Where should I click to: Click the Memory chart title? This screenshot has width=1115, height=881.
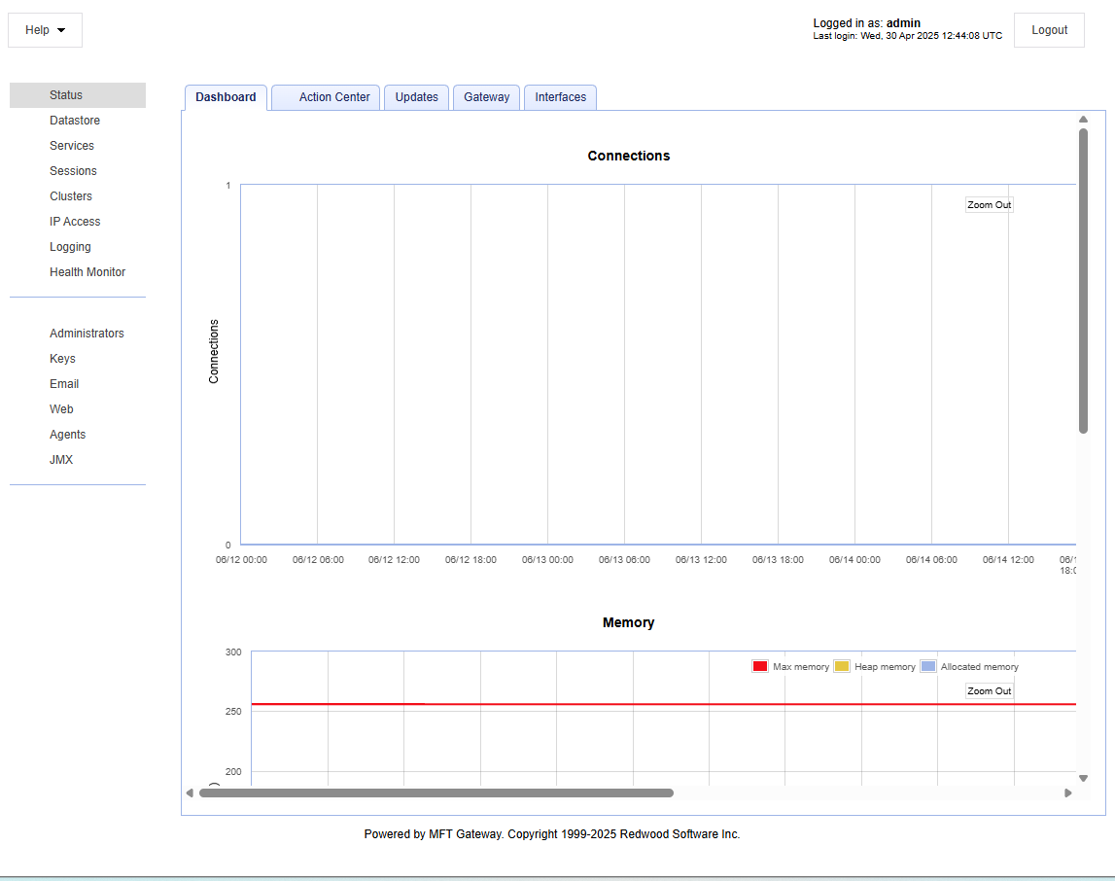coord(629,623)
